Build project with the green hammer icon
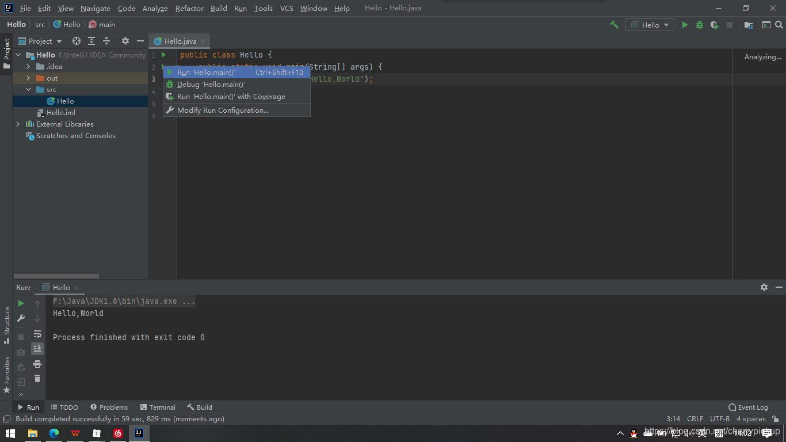 pyautogui.click(x=614, y=25)
